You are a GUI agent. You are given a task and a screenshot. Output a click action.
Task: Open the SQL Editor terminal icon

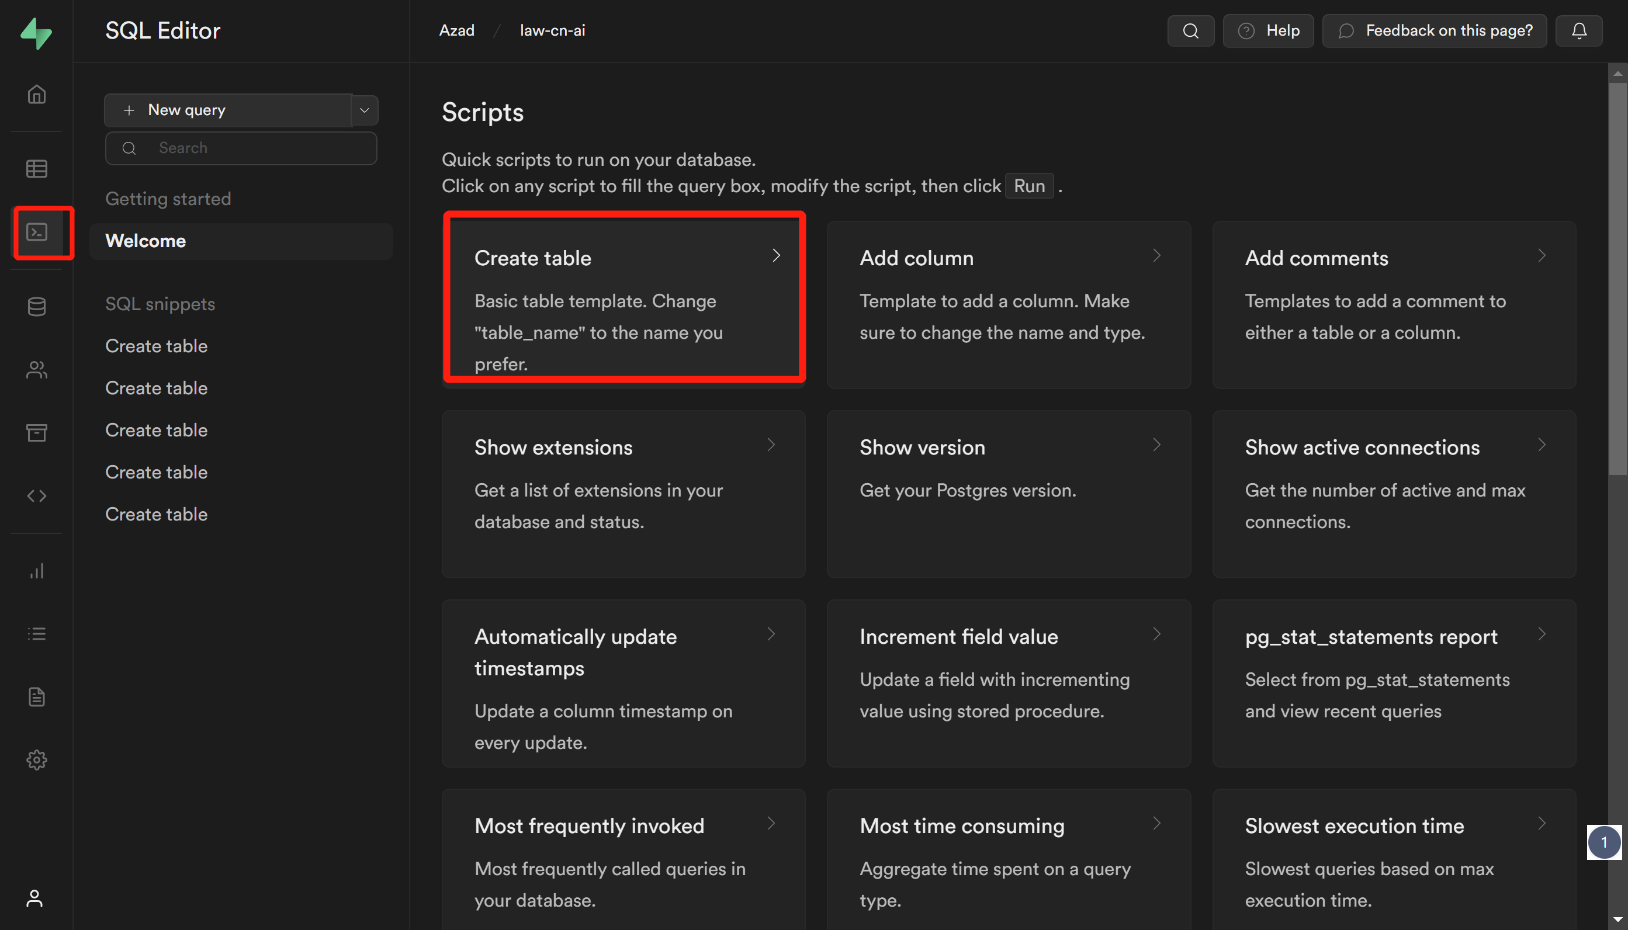tap(36, 232)
